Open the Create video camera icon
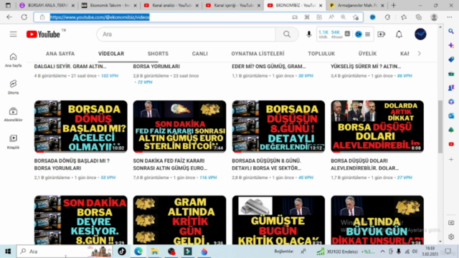Screen dimensions: 459x258 coord(381,34)
